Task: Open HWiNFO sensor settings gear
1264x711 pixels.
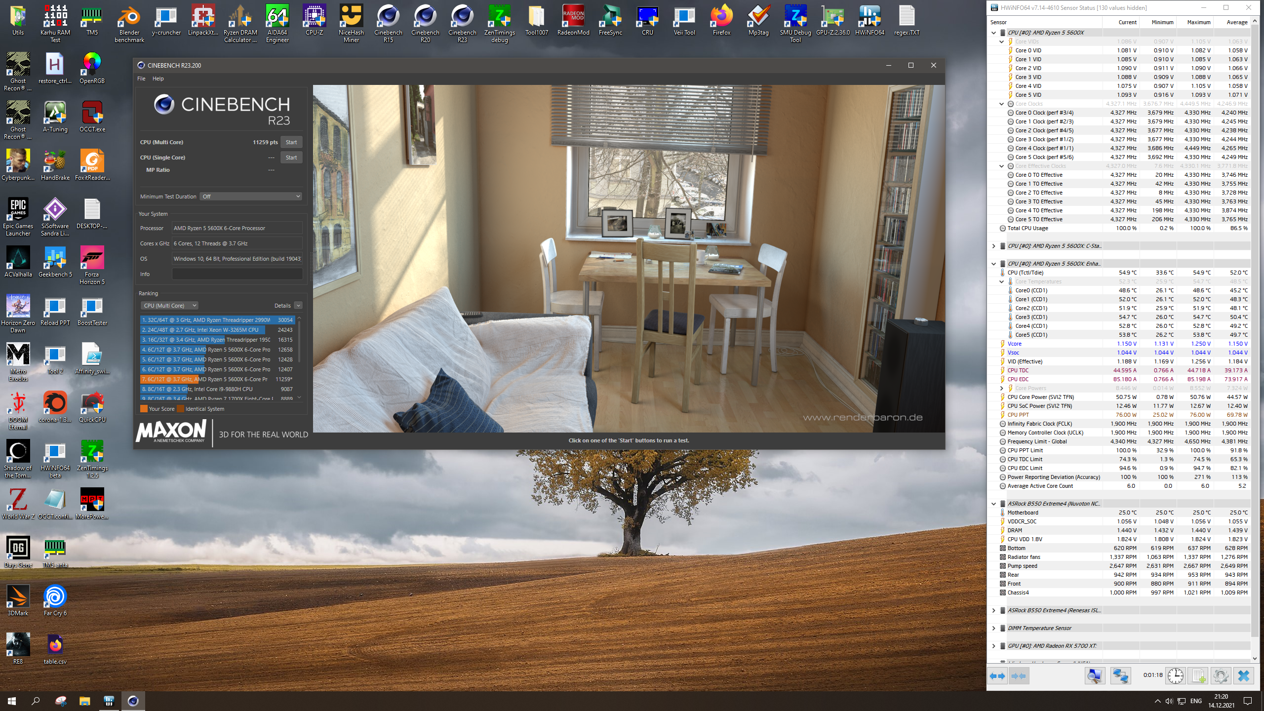Action: coord(1221,676)
